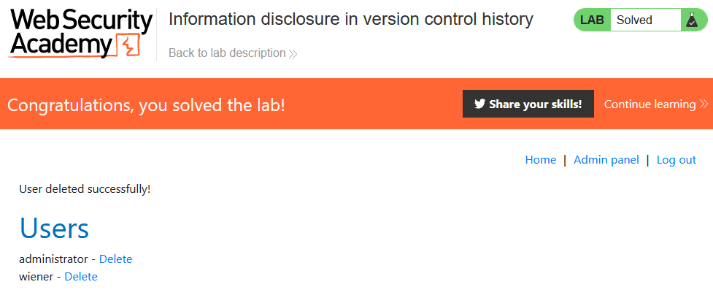Click the green LAB badge

(592, 20)
